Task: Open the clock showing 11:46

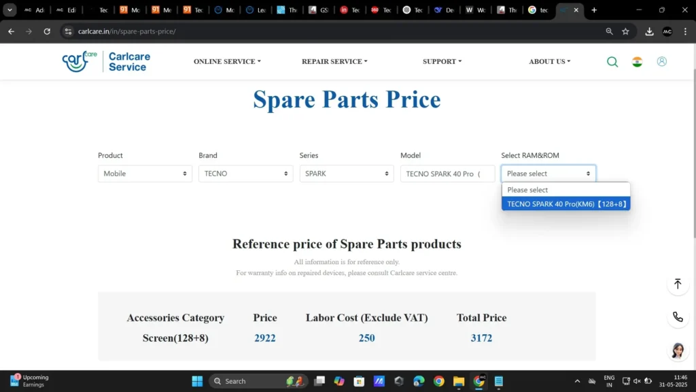Action: [674, 381]
